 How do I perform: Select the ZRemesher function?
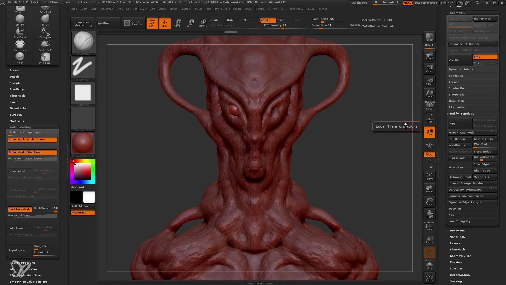[457, 107]
